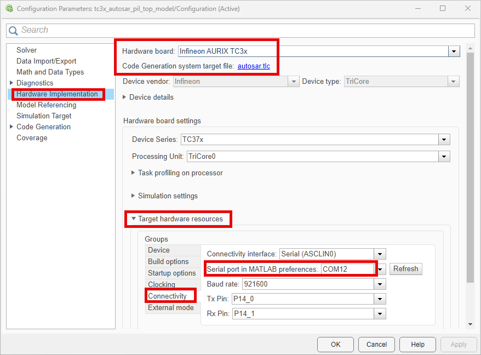Close the Configuration Parameters window
Viewport: 481px width, 355px height.
click(467, 8)
